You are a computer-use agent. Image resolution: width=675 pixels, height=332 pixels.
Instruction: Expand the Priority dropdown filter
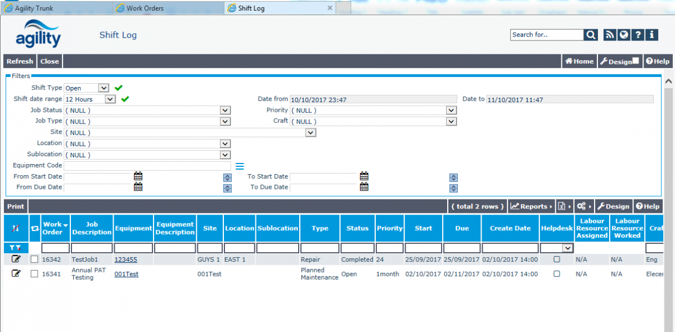[x=451, y=110]
